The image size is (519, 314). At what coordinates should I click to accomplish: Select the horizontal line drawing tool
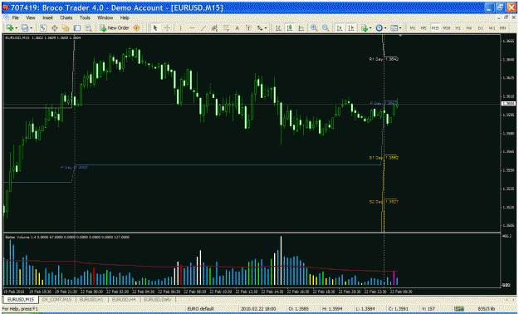pos(192,28)
